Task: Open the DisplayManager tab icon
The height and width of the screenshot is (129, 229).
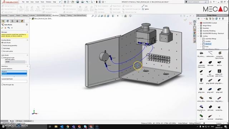Action: pyautogui.click(x=22, y=21)
